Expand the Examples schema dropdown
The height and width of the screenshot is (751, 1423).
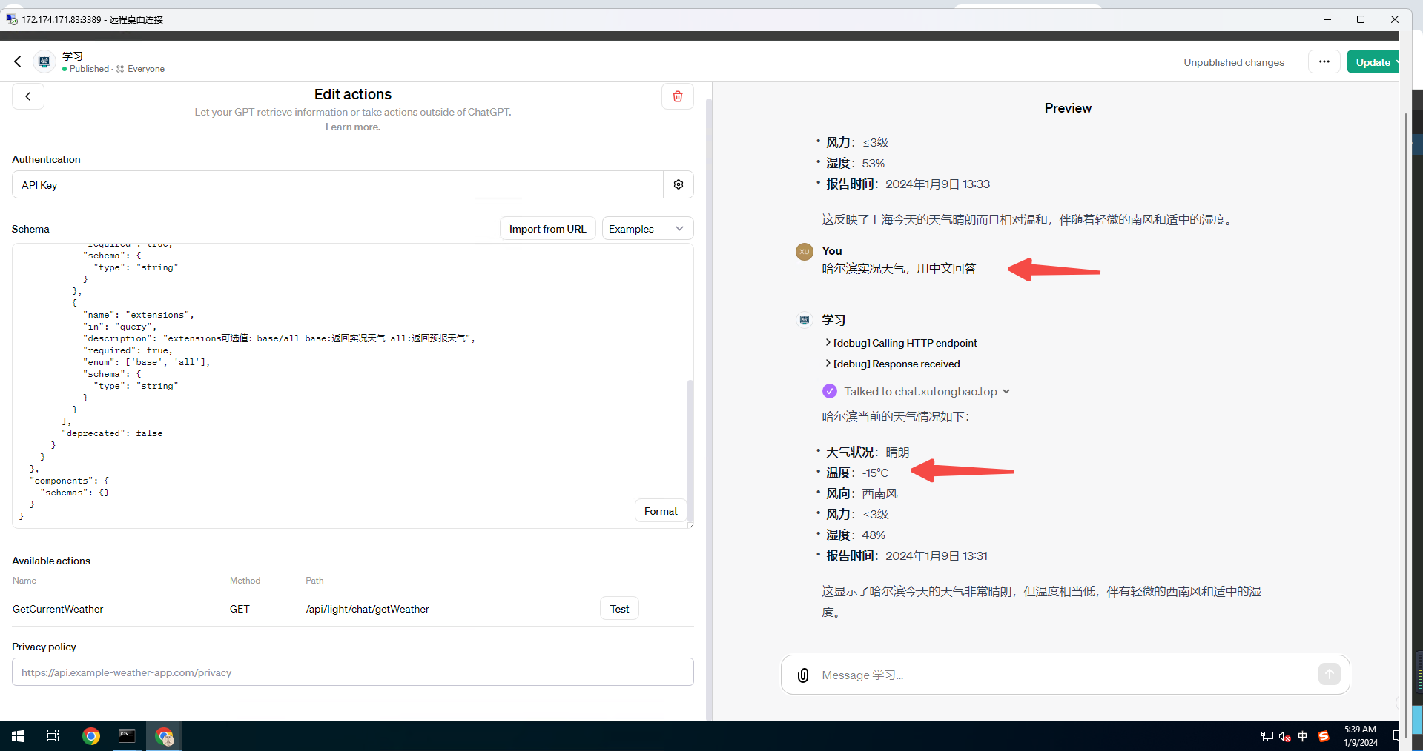tap(647, 229)
